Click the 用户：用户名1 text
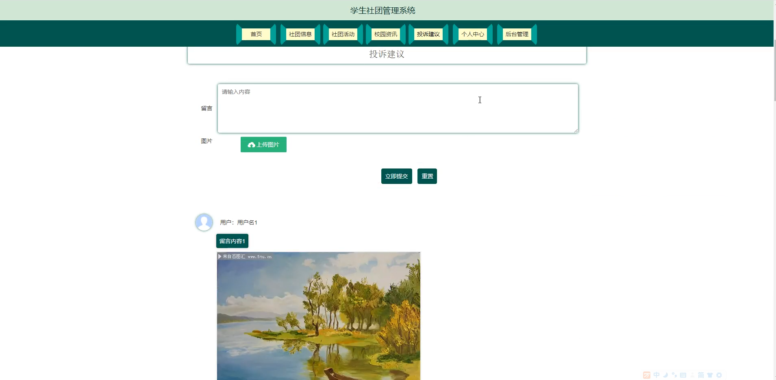Image resolution: width=776 pixels, height=380 pixels. (239, 222)
